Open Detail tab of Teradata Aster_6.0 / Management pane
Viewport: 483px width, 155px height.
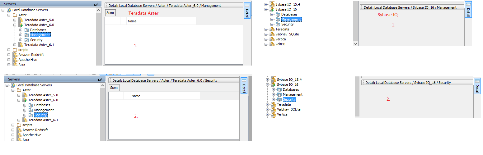(x=247, y=11)
